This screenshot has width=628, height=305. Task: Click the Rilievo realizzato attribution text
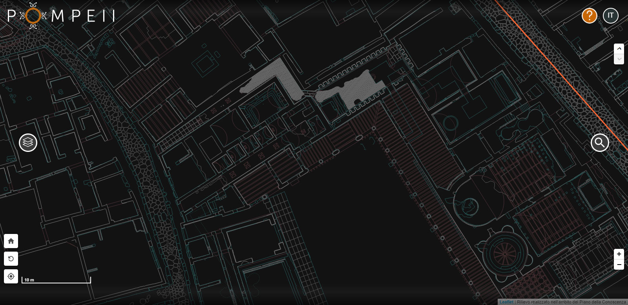(x=571, y=302)
